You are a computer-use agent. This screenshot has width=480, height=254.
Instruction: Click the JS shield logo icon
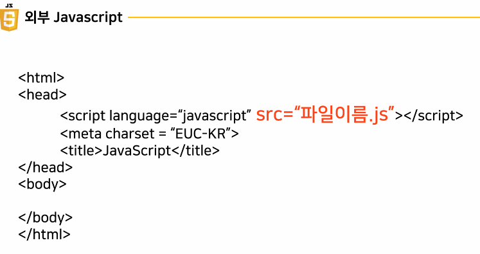[x=10, y=17]
